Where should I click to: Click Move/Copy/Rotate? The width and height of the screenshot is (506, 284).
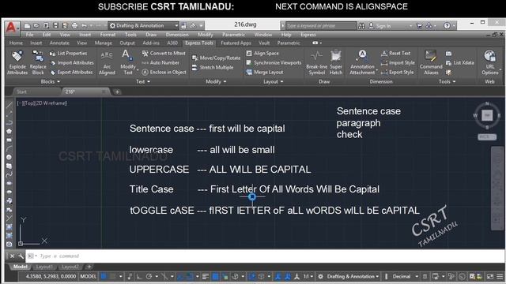[216, 58]
